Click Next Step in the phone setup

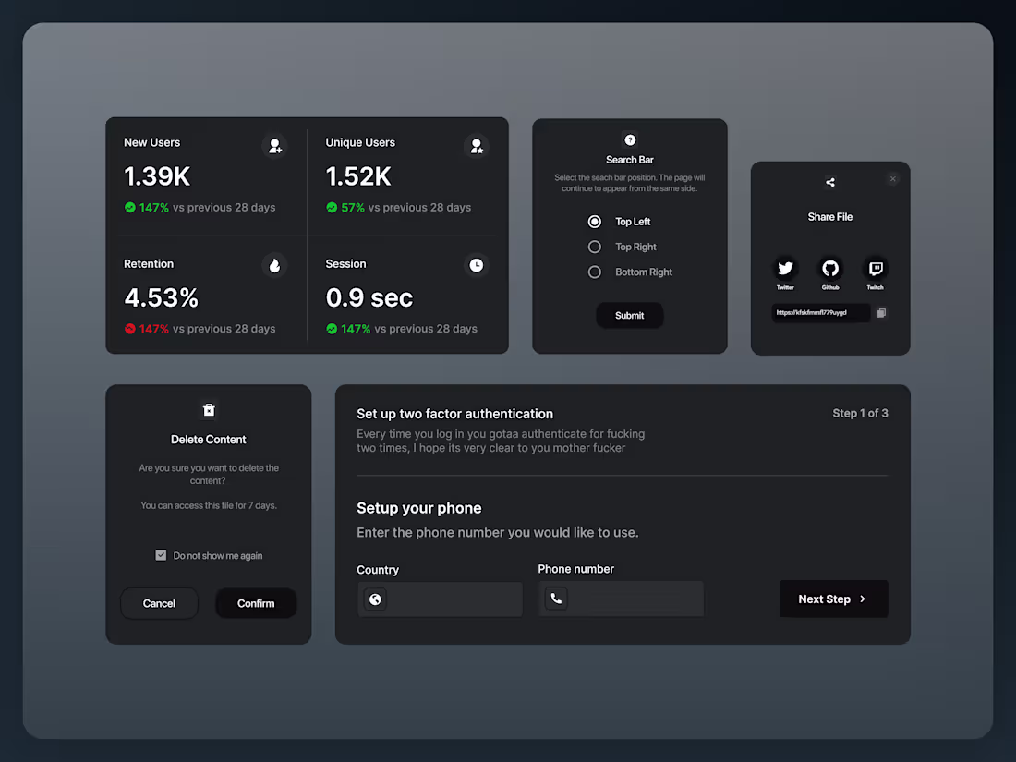coord(833,599)
